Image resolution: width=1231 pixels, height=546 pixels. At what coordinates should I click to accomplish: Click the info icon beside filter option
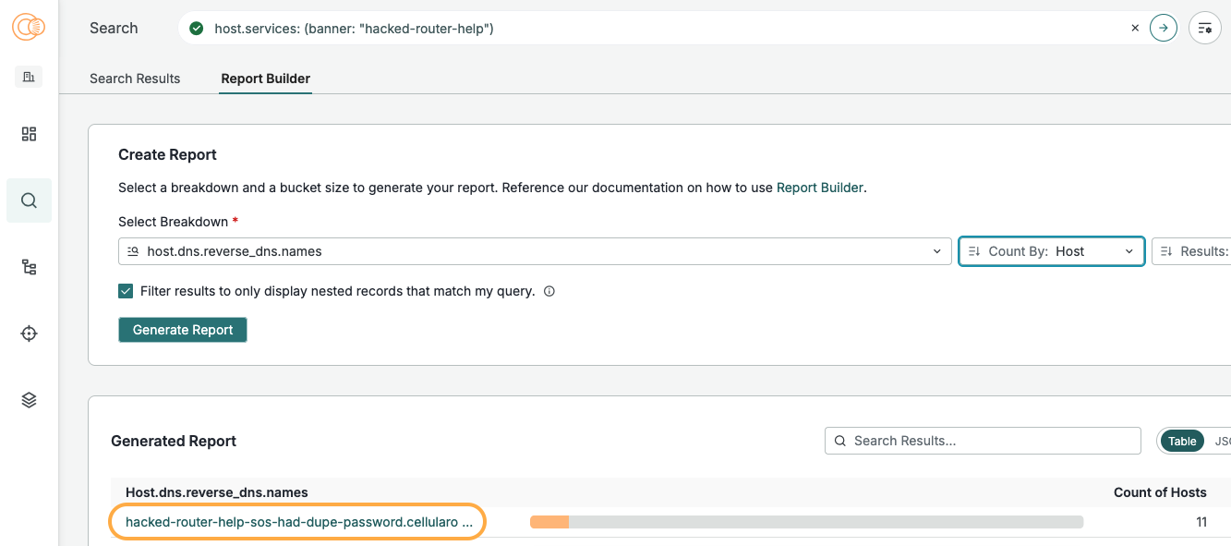(549, 291)
